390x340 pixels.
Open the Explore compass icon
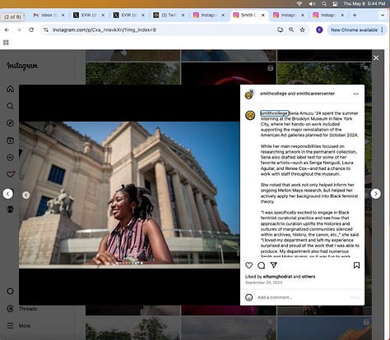coord(10,123)
